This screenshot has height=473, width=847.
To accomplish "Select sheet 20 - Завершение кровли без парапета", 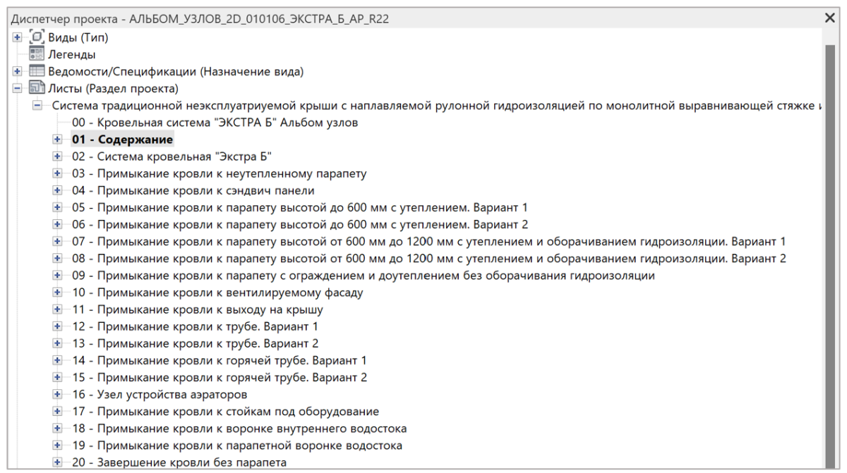I will point(179,462).
